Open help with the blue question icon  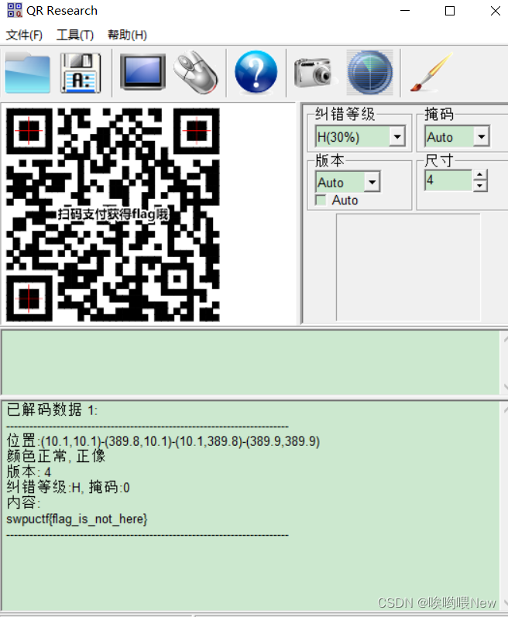256,73
